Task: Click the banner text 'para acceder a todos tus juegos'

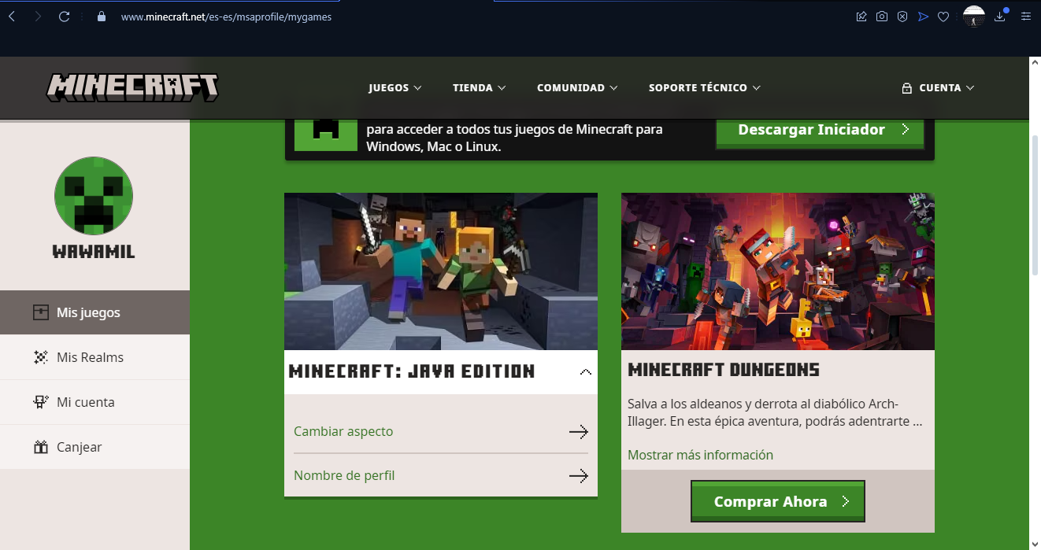Action: 514,138
